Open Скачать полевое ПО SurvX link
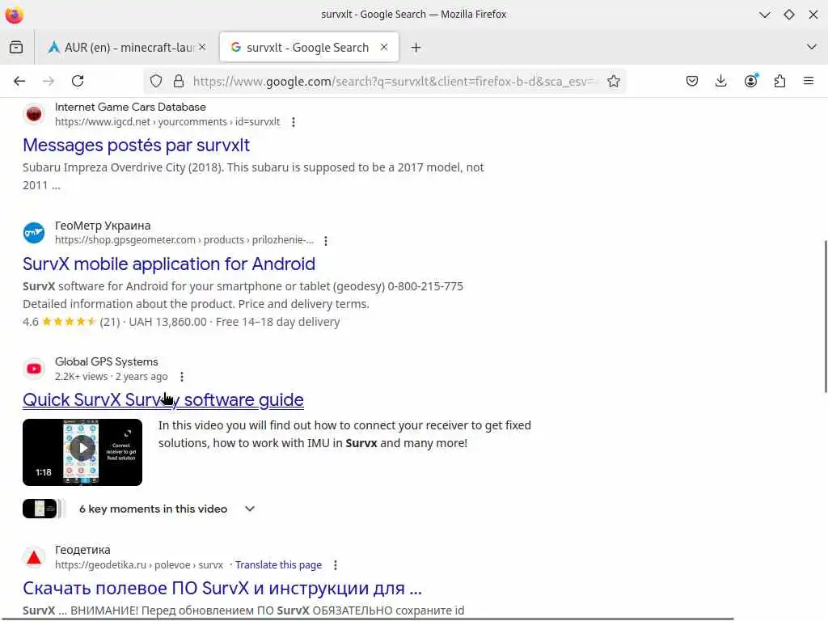 pyautogui.click(x=222, y=589)
